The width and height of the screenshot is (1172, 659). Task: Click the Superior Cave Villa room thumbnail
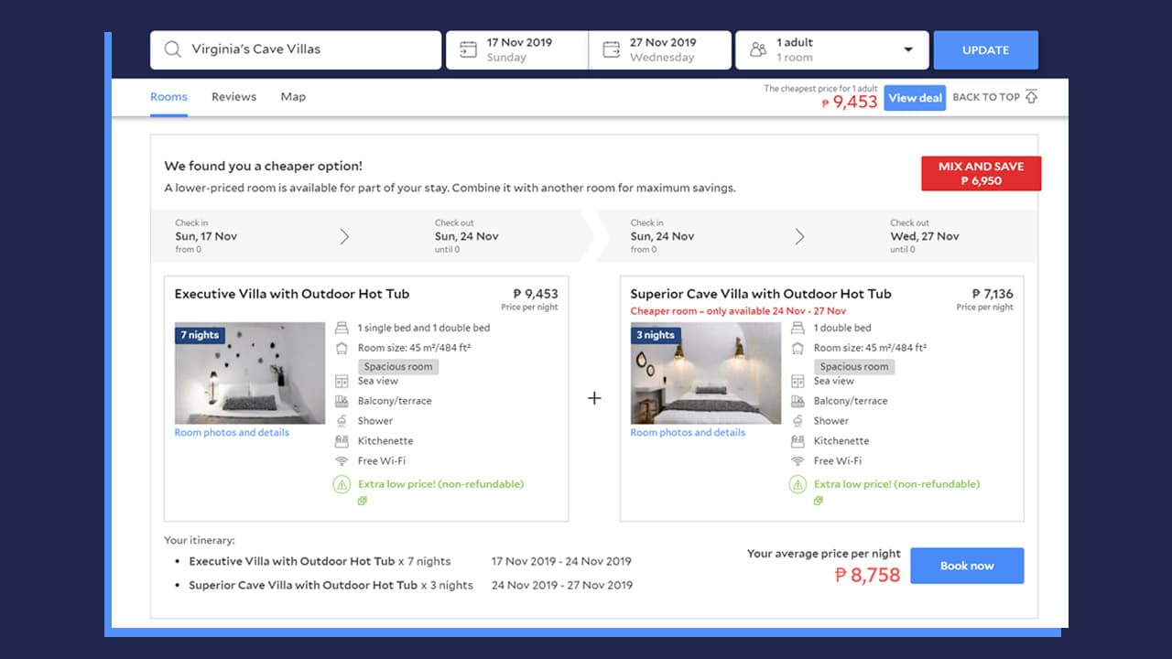pos(705,373)
